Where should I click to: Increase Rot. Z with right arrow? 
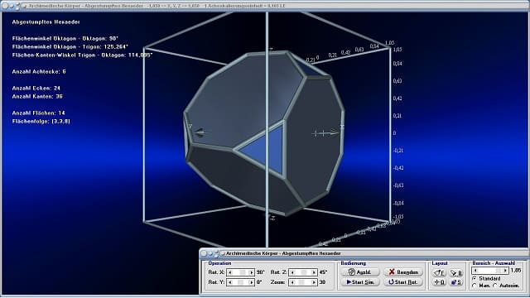coord(314,272)
